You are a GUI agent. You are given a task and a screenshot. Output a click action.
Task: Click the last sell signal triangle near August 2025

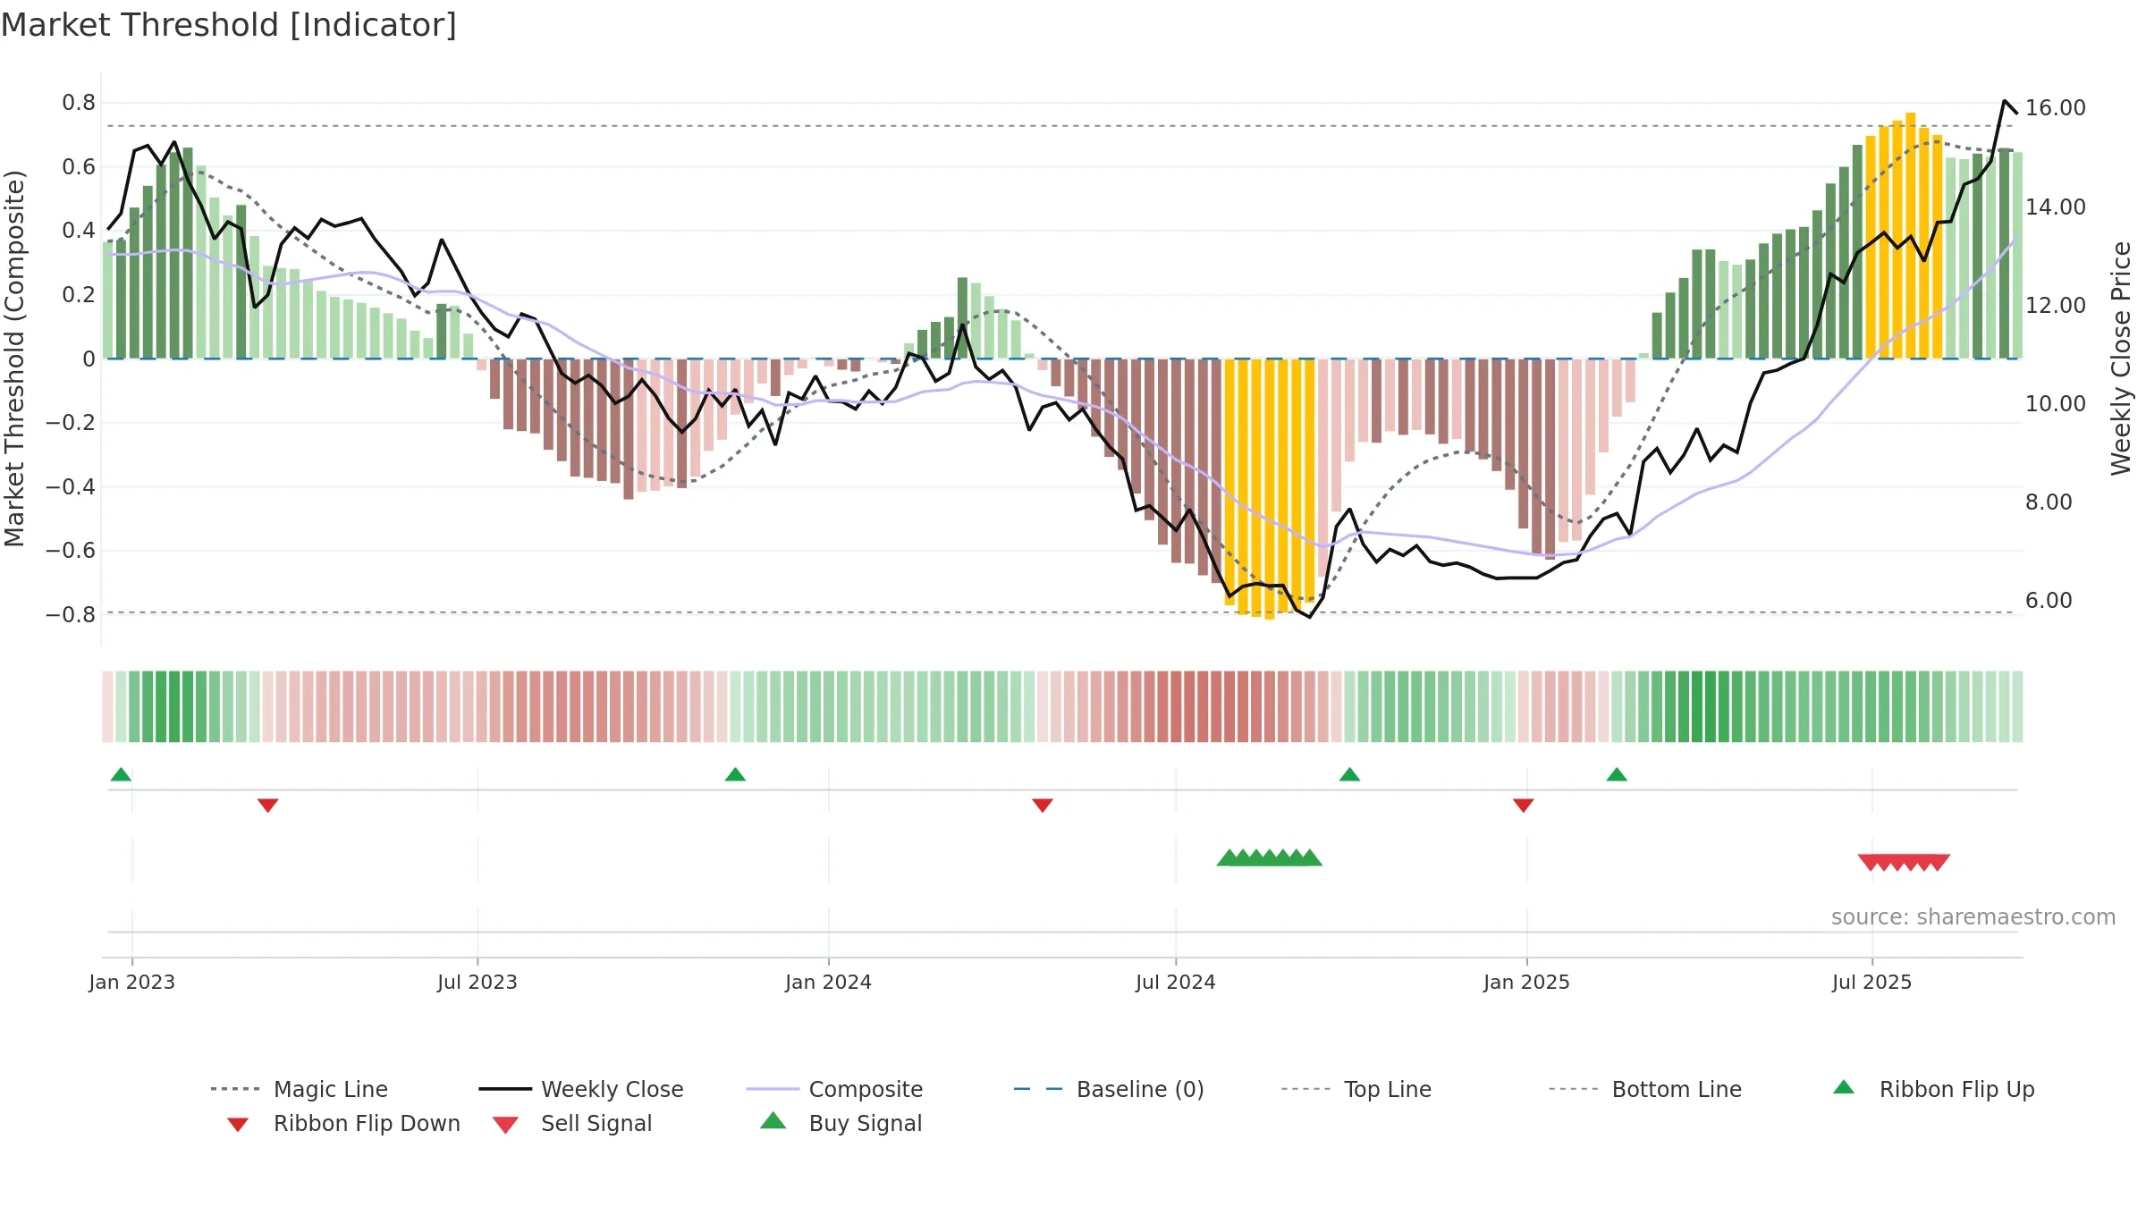coord(1938,862)
